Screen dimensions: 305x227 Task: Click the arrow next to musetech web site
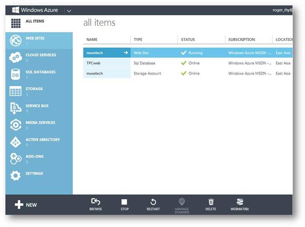(126, 53)
